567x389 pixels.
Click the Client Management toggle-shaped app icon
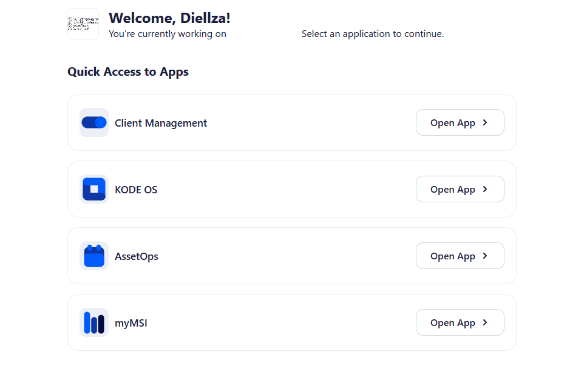coord(94,122)
